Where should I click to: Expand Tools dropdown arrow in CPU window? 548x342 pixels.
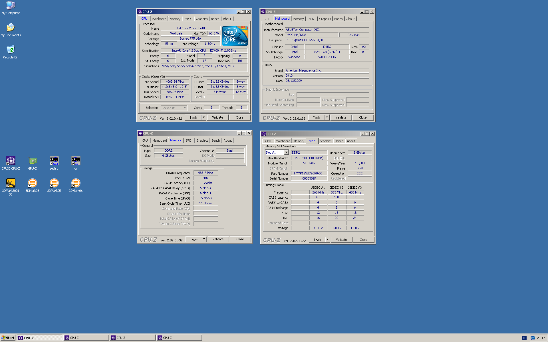click(204, 117)
